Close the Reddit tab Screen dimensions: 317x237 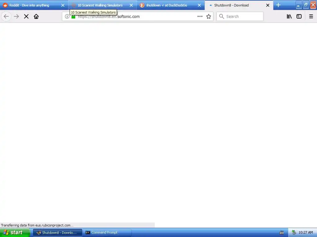tap(63, 5)
